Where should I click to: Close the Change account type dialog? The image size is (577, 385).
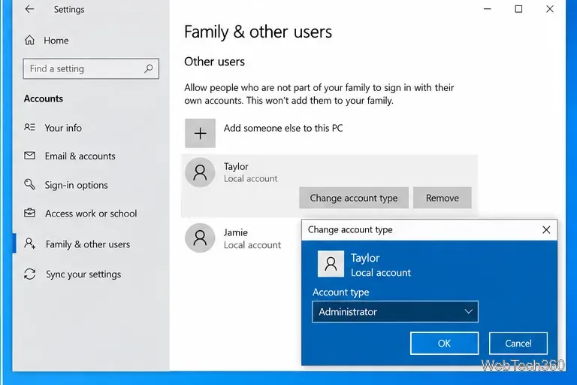click(546, 230)
